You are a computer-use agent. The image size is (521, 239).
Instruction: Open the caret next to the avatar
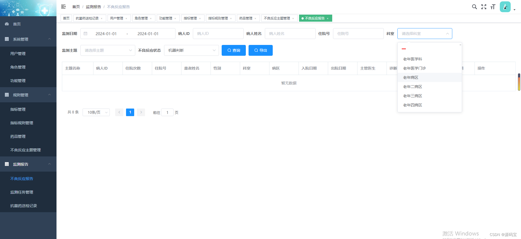[514, 10]
